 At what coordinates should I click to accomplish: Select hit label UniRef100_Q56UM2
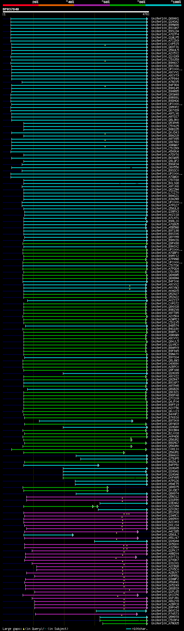[165, 440]
